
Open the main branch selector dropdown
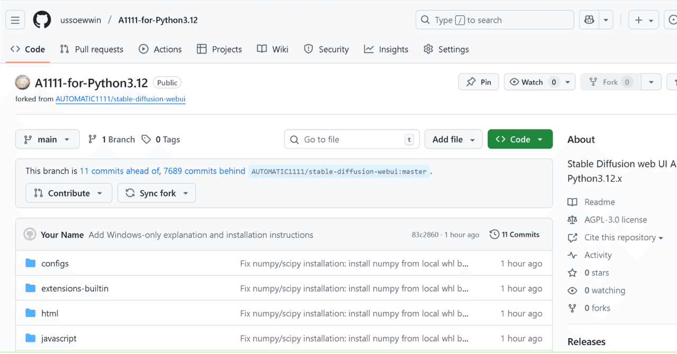[47, 139]
